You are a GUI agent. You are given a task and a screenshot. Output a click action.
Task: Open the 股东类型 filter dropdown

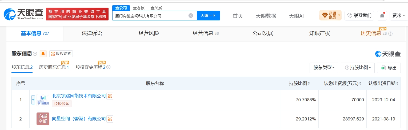[x=324, y=68]
